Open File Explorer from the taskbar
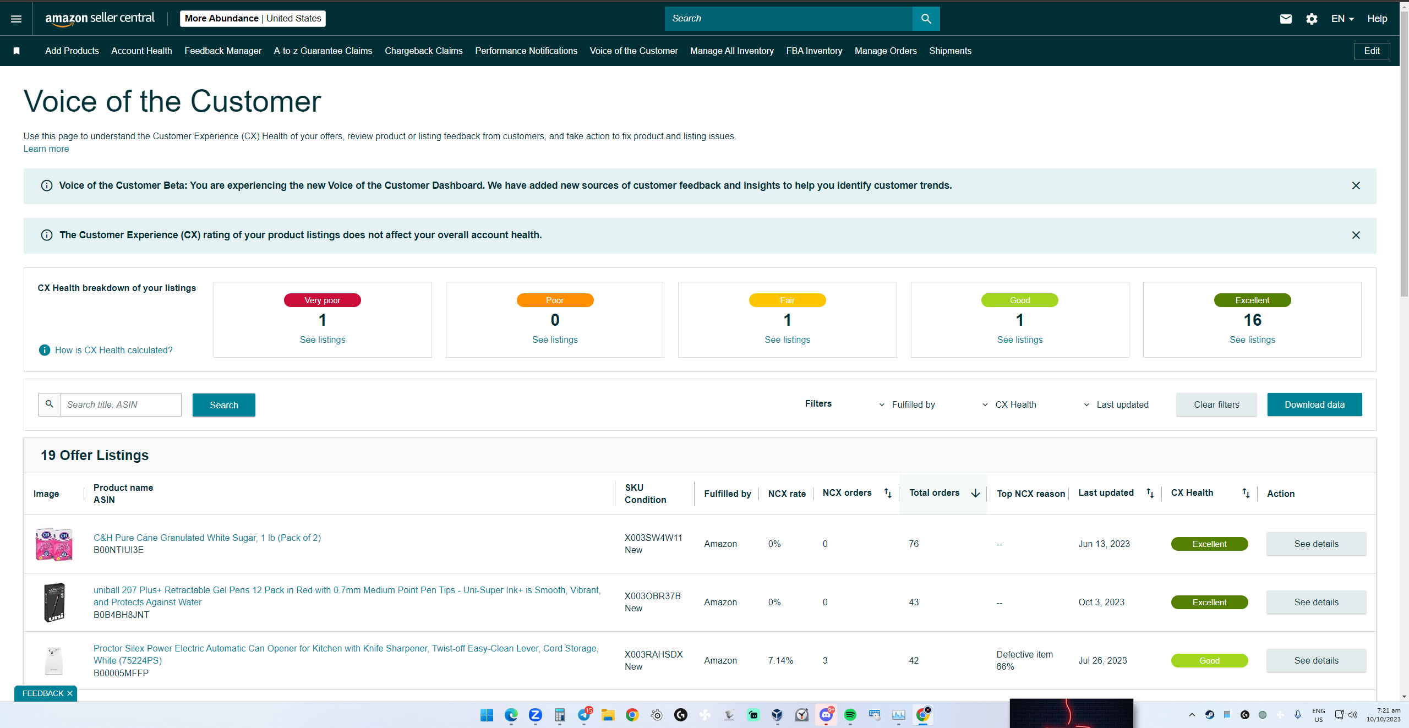Image resolution: width=1409 pixels, height=728 pixels. [608, 715]
